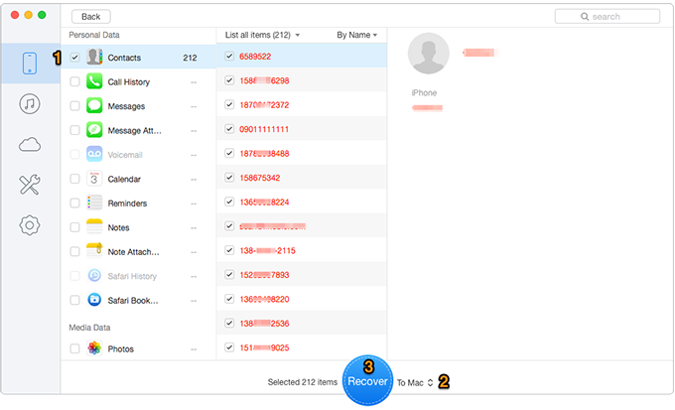675x410 pixels.
Task: Select the Messages category
Action: (x=138, y=106)
